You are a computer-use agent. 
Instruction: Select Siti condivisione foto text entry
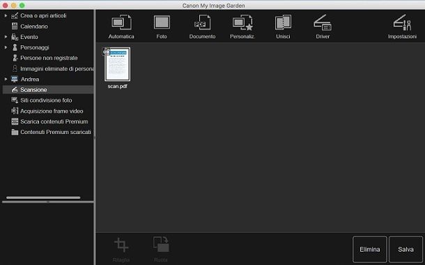pyautogui.click(x=47, y=100)
